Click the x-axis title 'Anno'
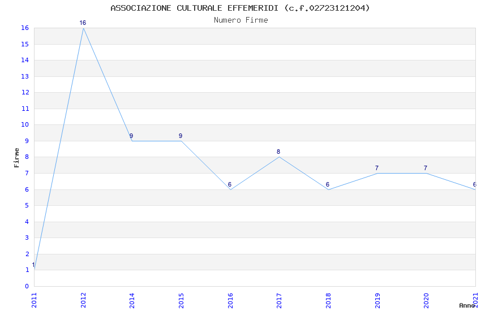Viewport: 481px width, 311px height. click(x=467, y=305)
